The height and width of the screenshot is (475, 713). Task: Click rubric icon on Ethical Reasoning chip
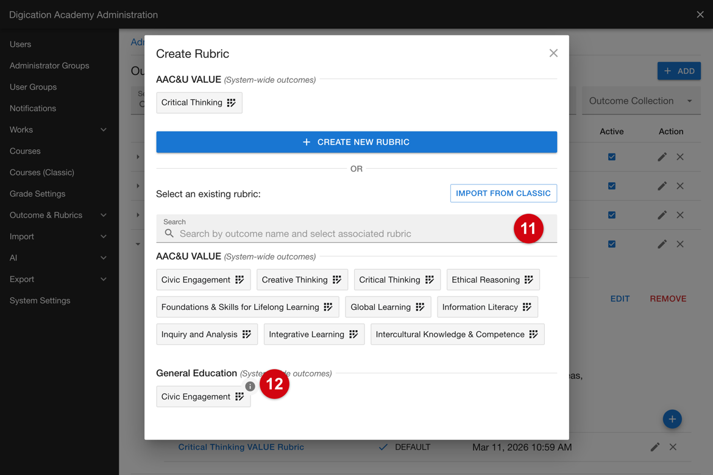click(x=529, y=280)
